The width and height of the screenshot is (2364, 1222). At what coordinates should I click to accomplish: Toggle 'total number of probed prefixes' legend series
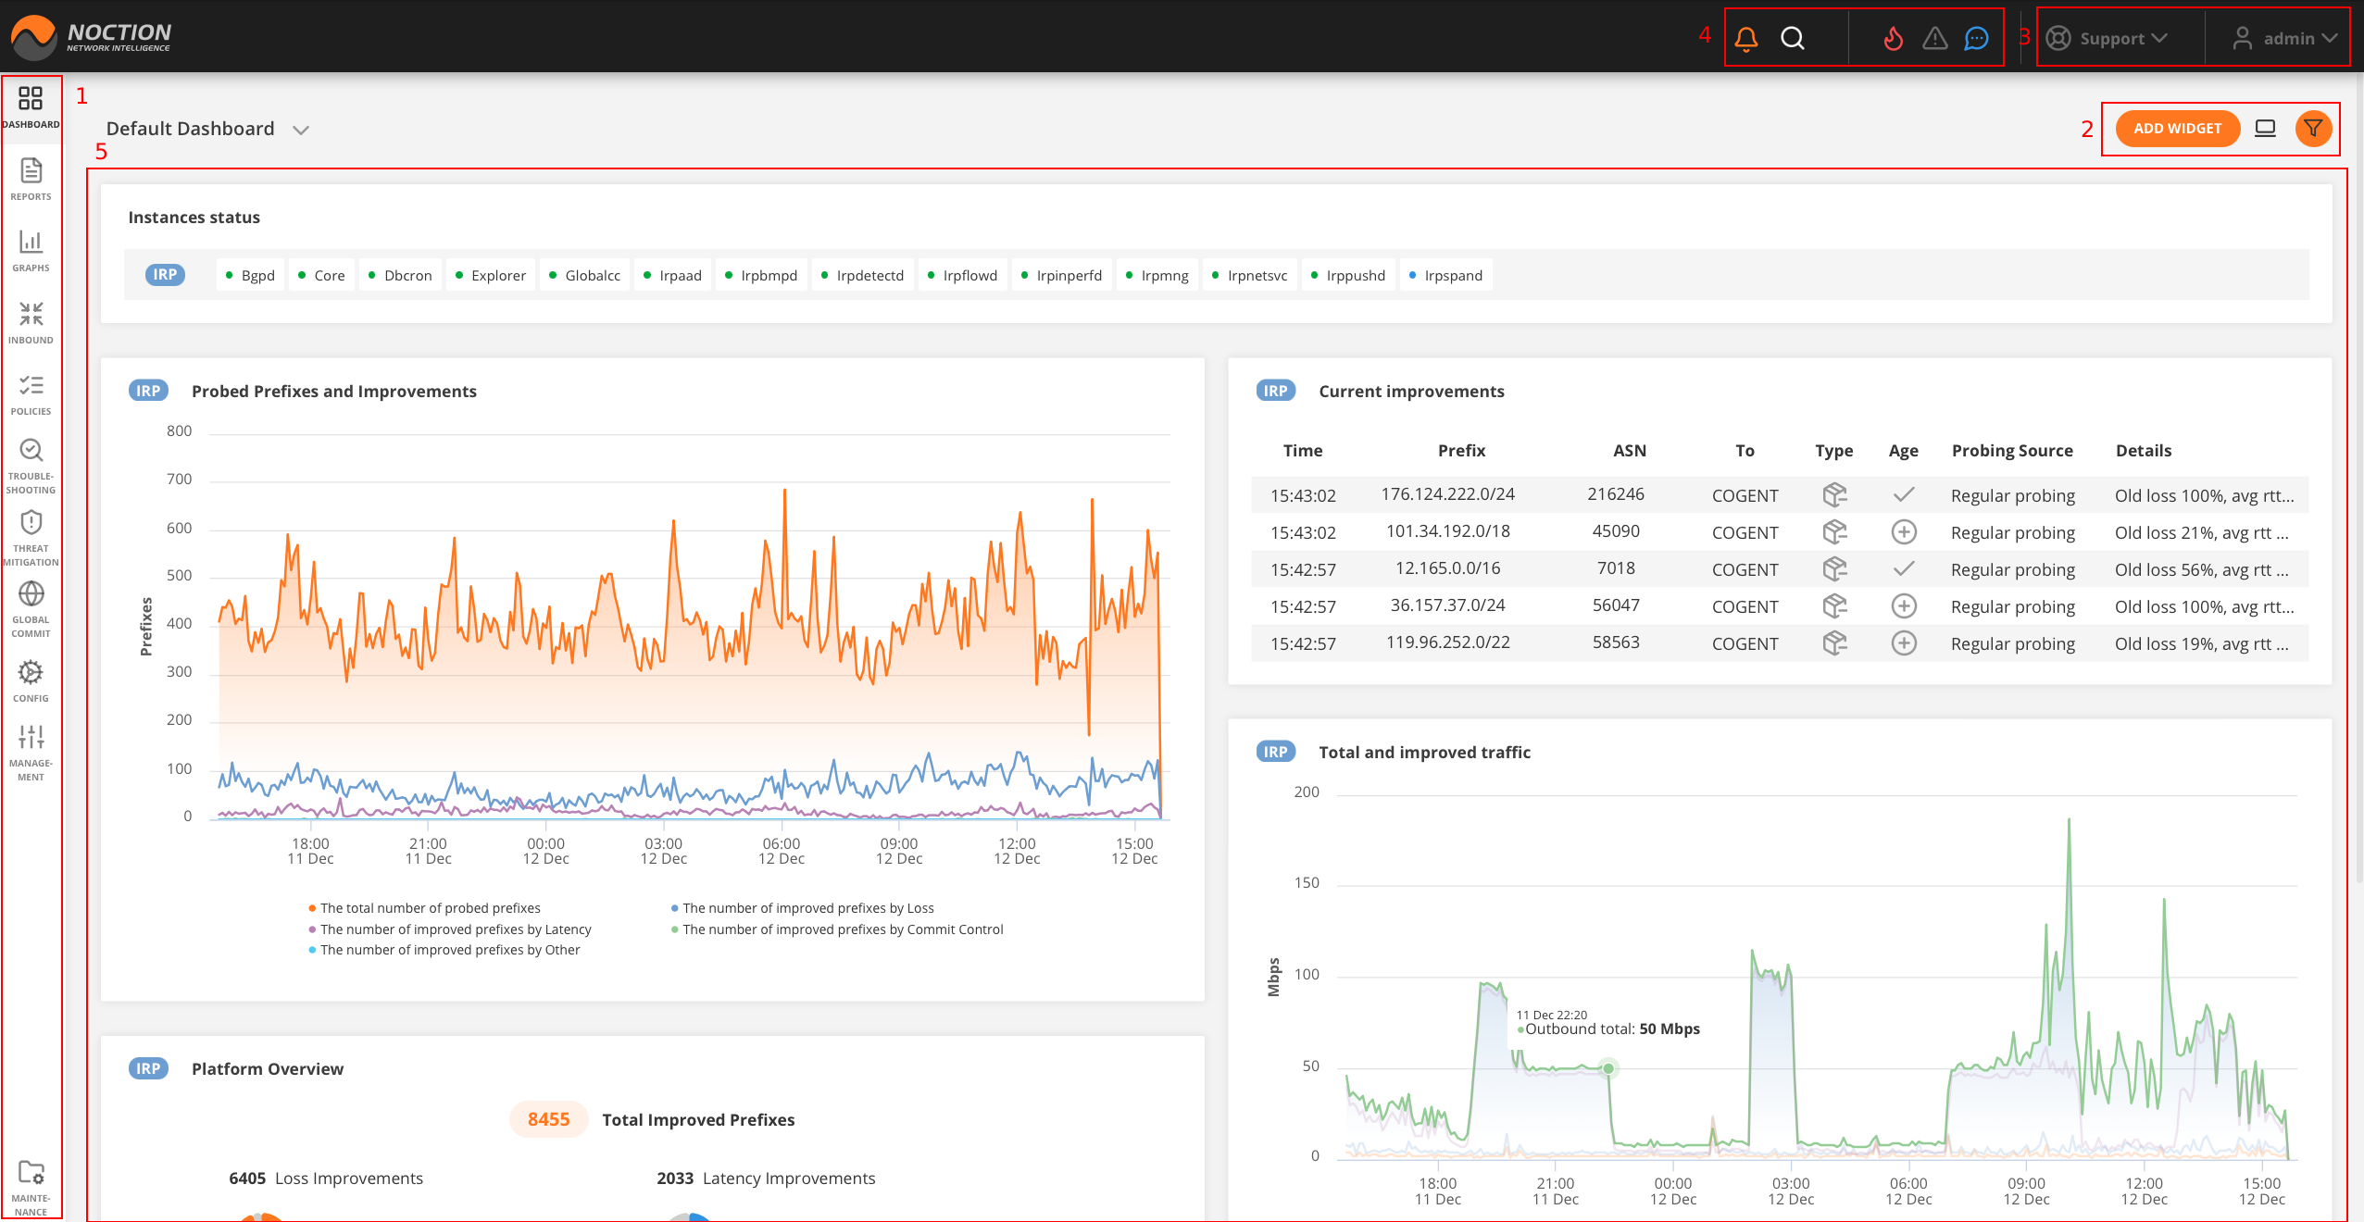430,908
